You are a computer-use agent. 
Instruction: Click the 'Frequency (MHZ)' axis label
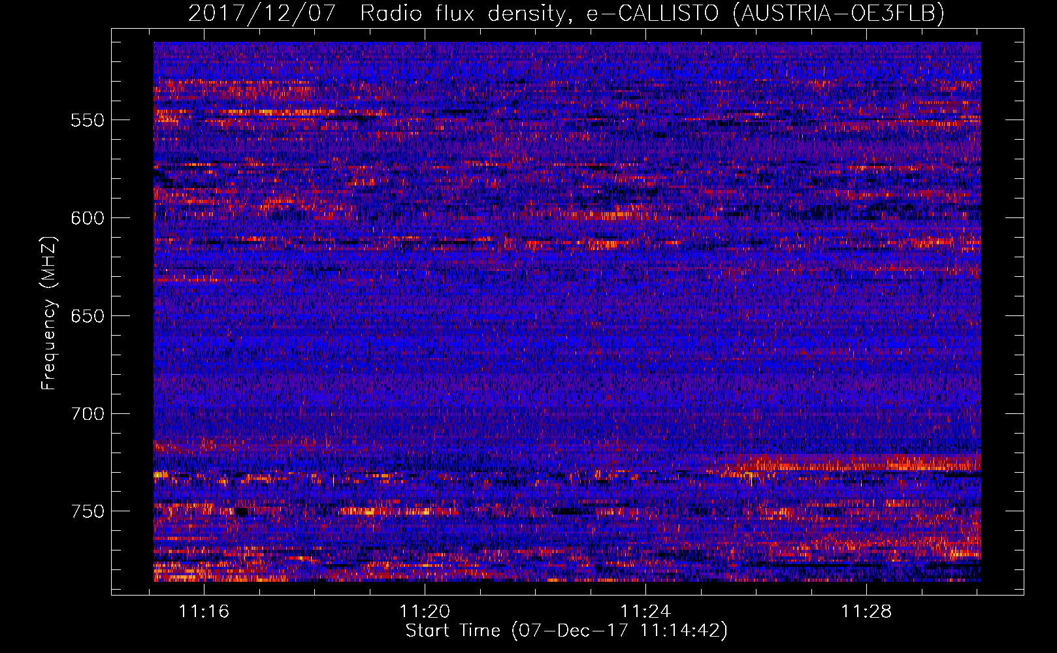(x=49, y=313)
